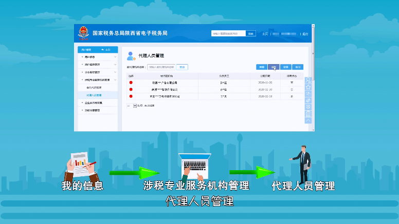The height and width of the screenshot is (224, 399).
Task: Click the back arrow in sidebar header
Action: click(x=103, y=50)
